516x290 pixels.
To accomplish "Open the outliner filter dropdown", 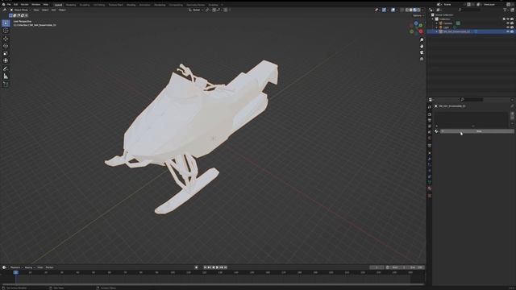I will (506, 10).
